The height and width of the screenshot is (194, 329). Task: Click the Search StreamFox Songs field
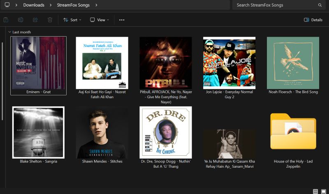point(279,5)
